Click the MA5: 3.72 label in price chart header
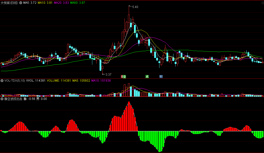The width and height of the screenshot is (264, 153). pyautogui.click(x=30, y=3)
